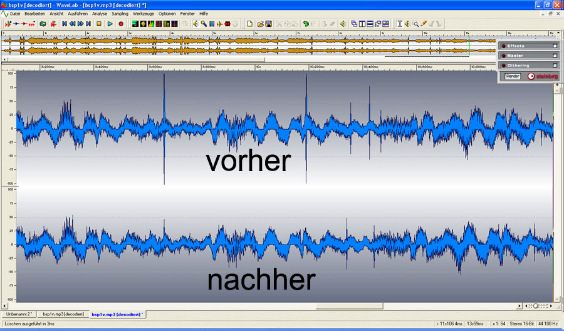Open the Ausführen menu
564x331 pixels.
78,14
